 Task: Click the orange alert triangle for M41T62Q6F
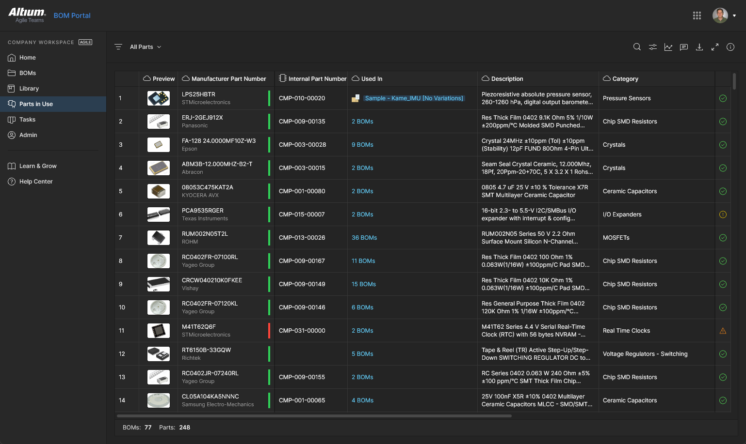723,331
